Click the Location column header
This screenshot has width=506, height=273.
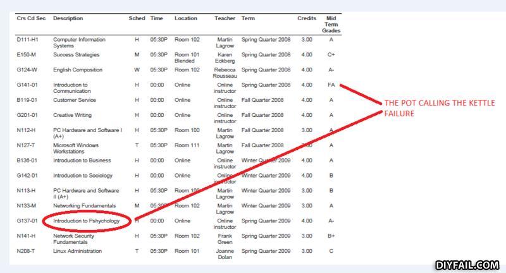(x=186, y=18)
